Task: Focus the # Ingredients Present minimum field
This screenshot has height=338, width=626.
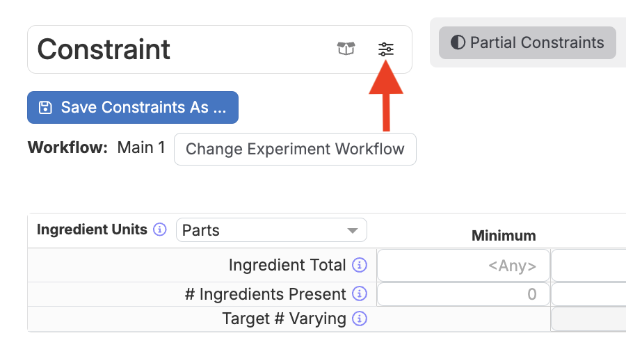Action: 463,294
